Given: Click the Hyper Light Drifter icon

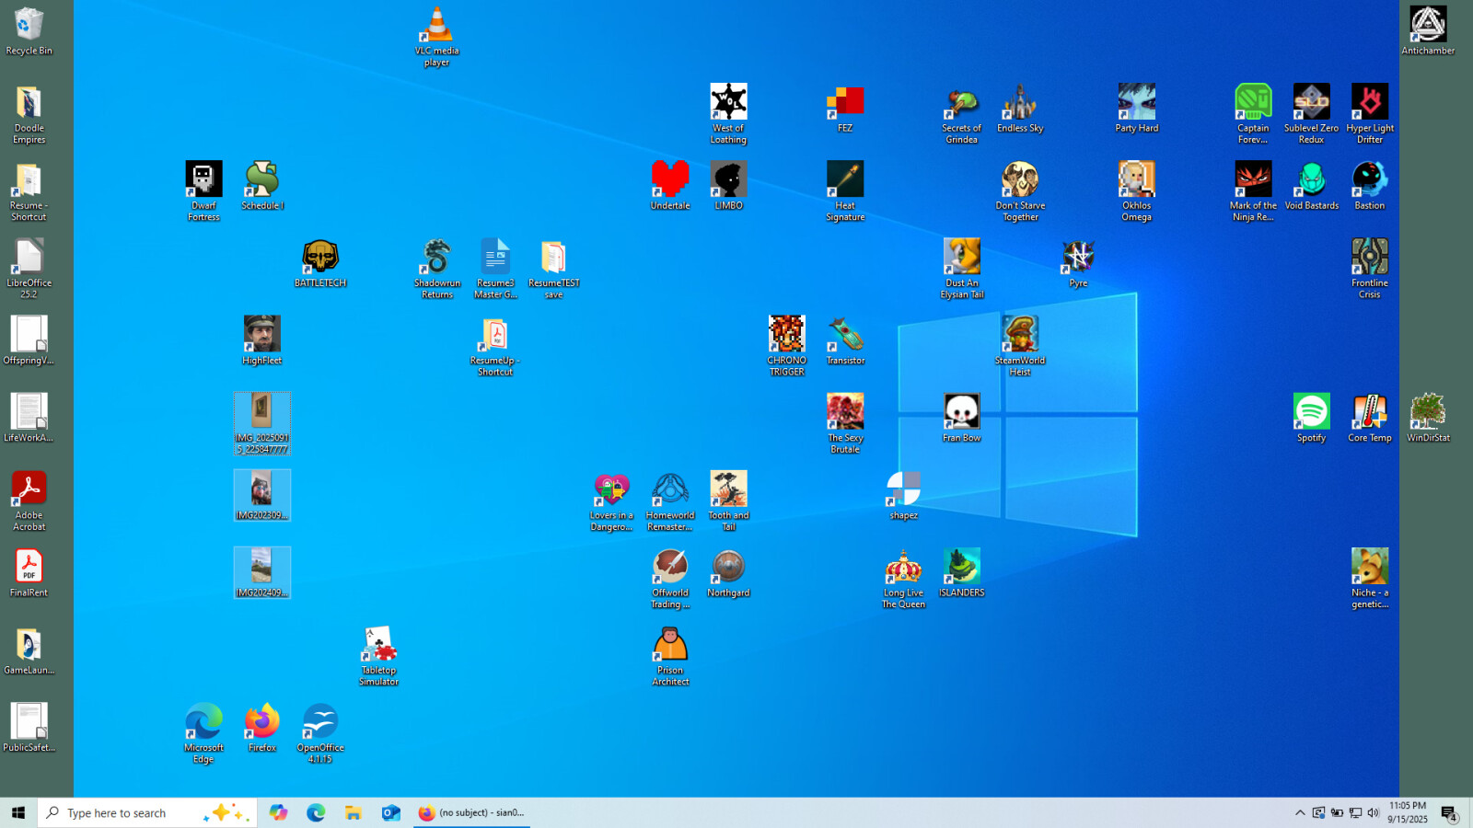Looking at the screenshot, I should (x=1369, y=102).
